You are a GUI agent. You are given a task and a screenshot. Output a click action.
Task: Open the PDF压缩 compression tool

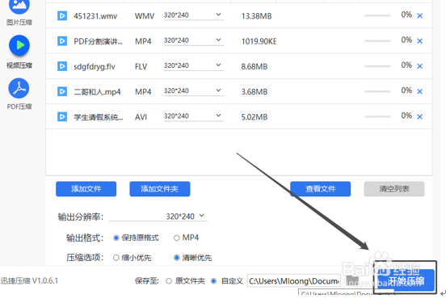coord(19,94)
